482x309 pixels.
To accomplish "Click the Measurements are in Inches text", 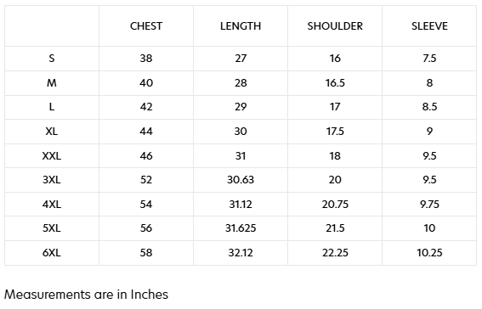I will point(87,295).
